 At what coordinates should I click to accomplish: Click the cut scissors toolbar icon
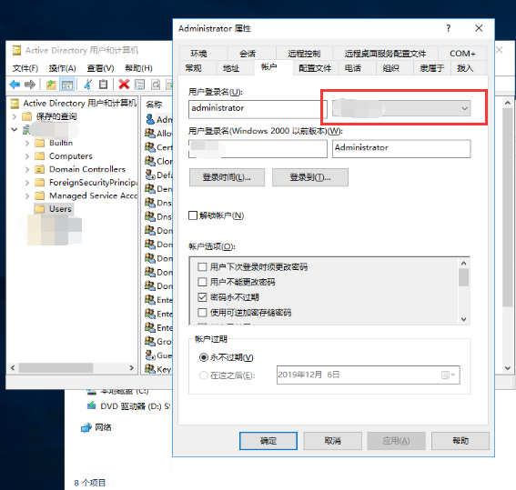[88, 85]
